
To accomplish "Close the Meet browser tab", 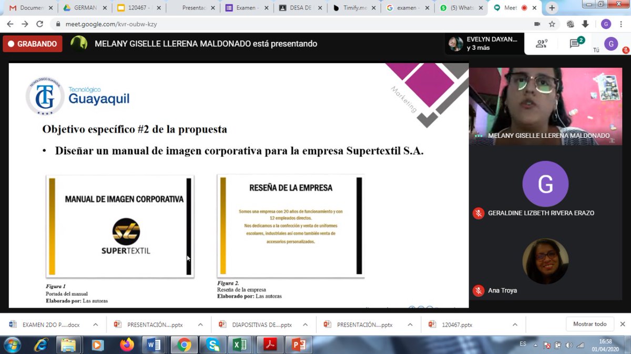I will click(534, 8).
